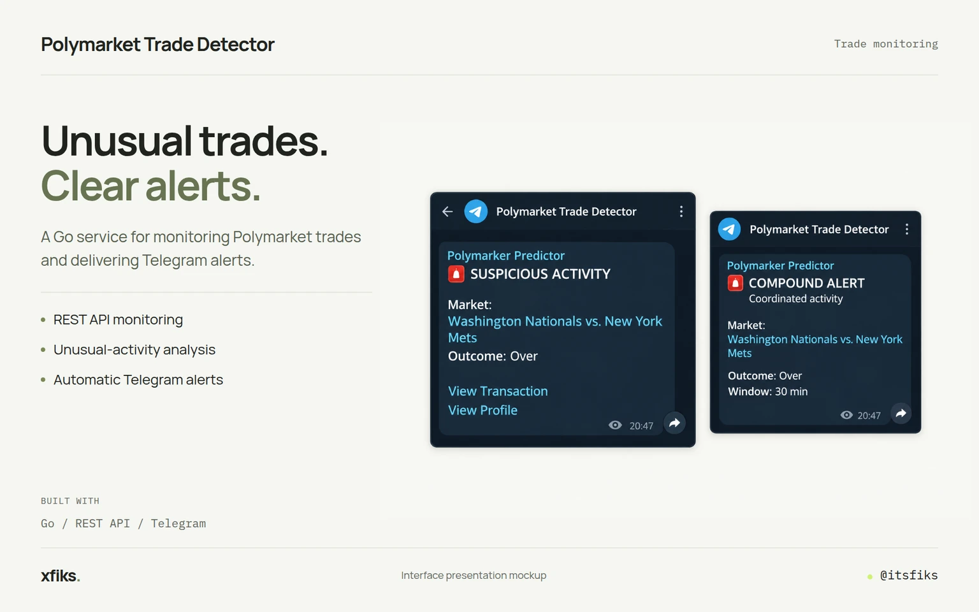Image resolution: width=979 pixels, height=612 pixels.
Task: Open Washington Nationals market link in COMPOUND ALERT
Action: (815, 346)
